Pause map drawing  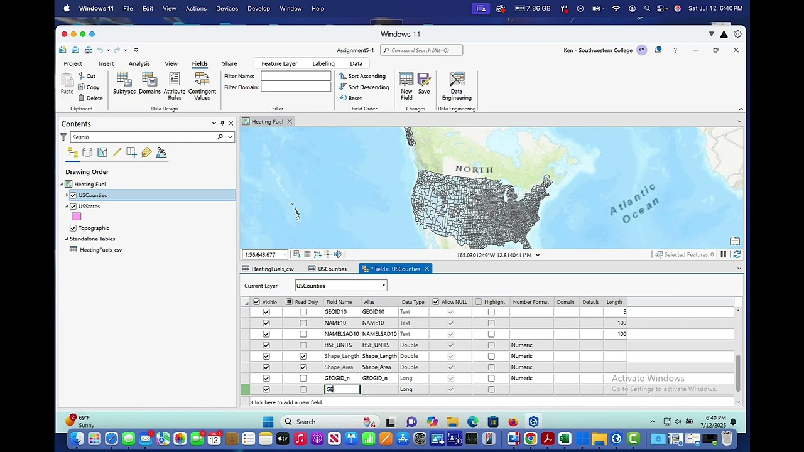pyautogui.click(x=724, y=254)
